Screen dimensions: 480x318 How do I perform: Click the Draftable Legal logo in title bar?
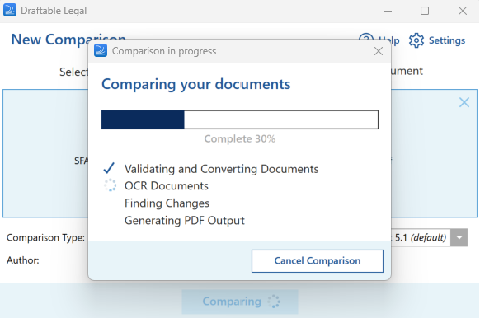(x=10, y=11)
